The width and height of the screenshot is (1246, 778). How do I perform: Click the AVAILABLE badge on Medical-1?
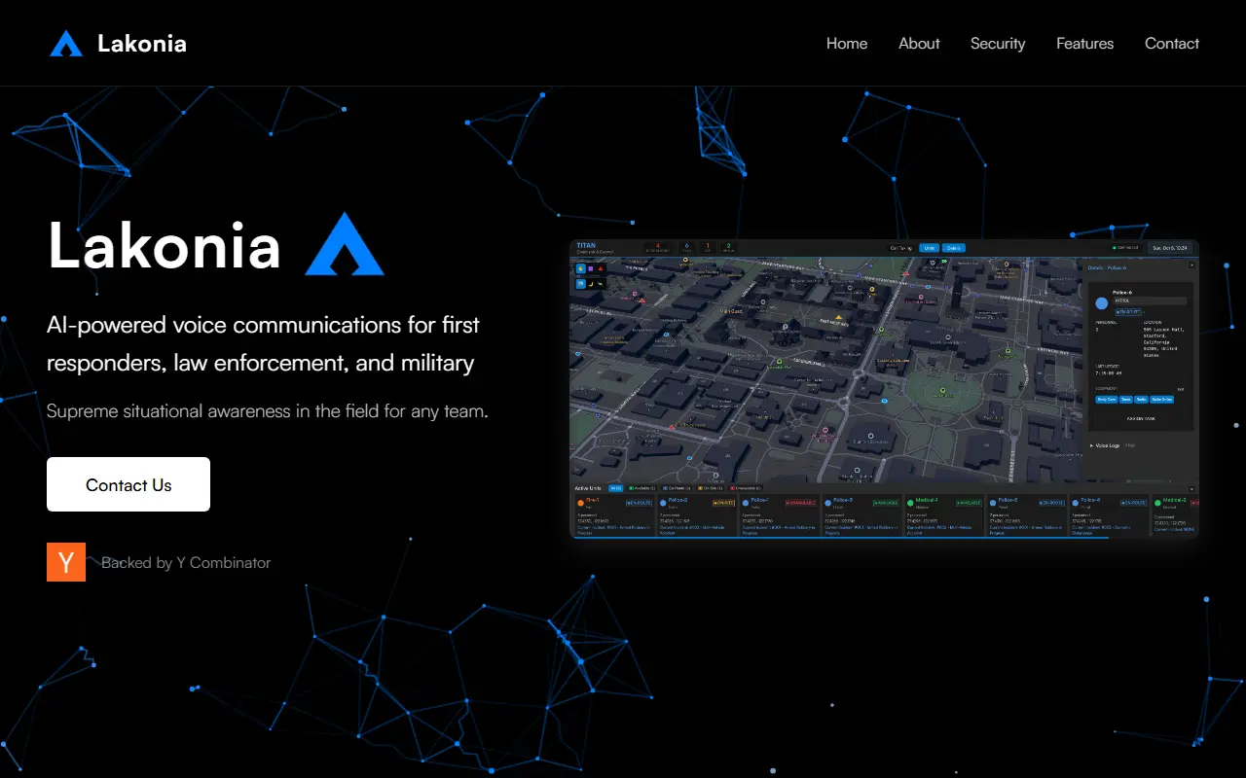[x=969, y=503]
